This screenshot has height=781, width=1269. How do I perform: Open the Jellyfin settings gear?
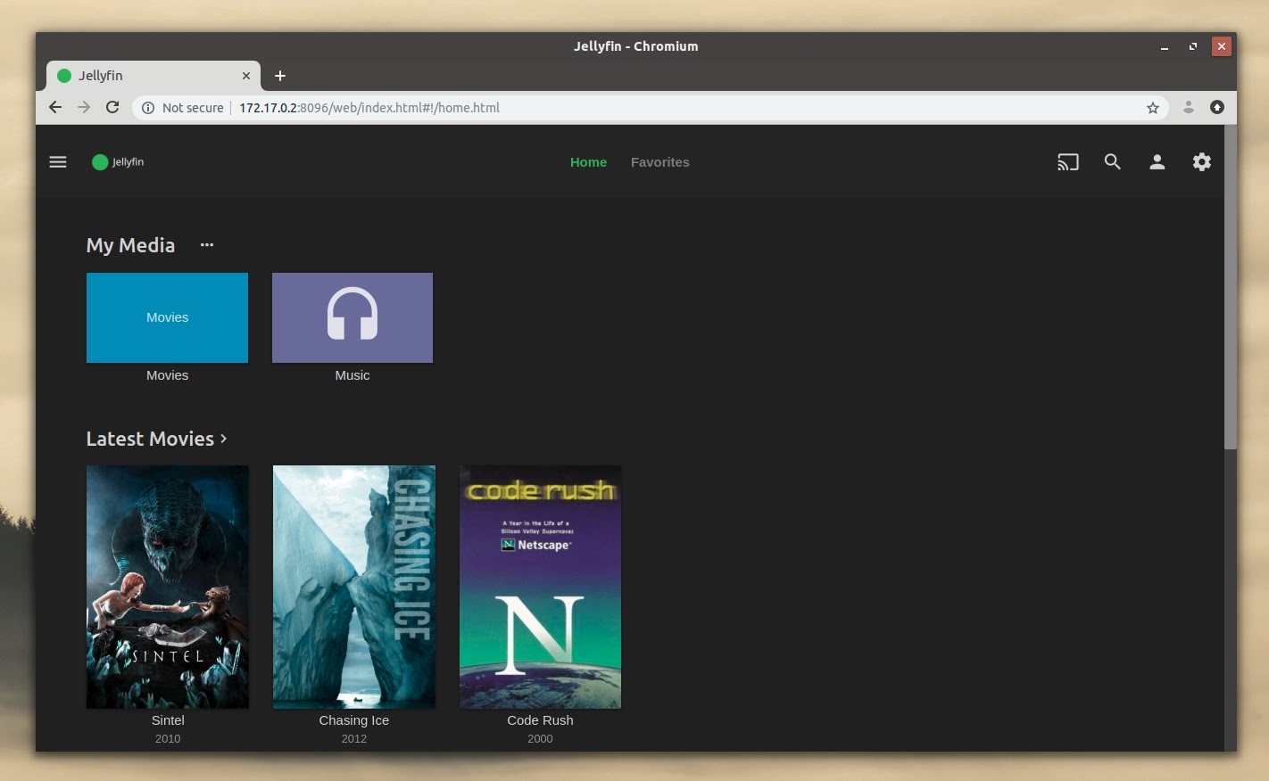click(x=1201, y=161)
